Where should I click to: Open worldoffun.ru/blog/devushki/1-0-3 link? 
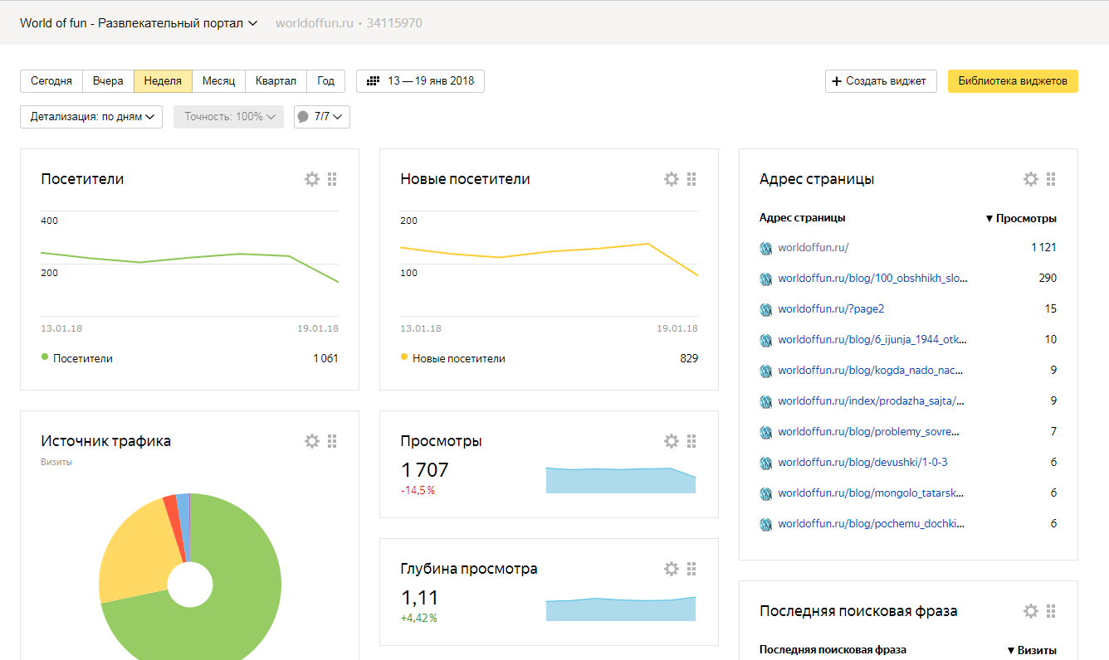pyautogui.click(x=862, y=463)
